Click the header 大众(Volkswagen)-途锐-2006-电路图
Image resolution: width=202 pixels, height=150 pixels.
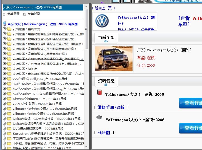[x=43, y=7]
